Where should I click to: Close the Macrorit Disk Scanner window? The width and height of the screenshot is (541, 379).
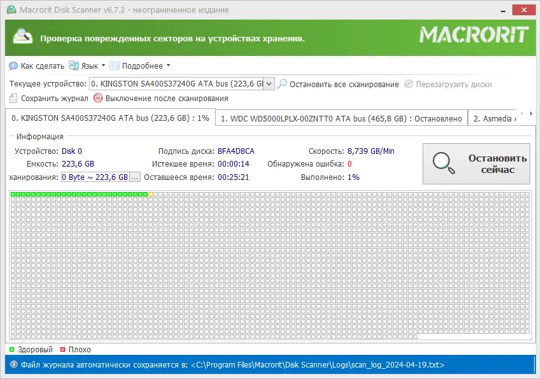point(524,10)
